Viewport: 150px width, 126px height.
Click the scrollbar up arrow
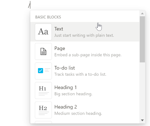pyautogui.click(x=142, y=13)
